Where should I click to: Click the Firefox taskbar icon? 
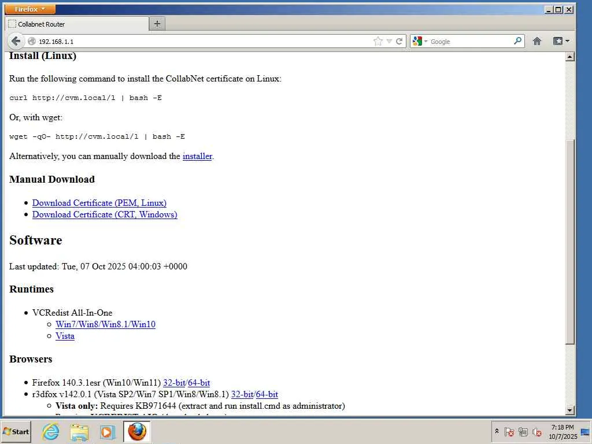pos(136,431)
